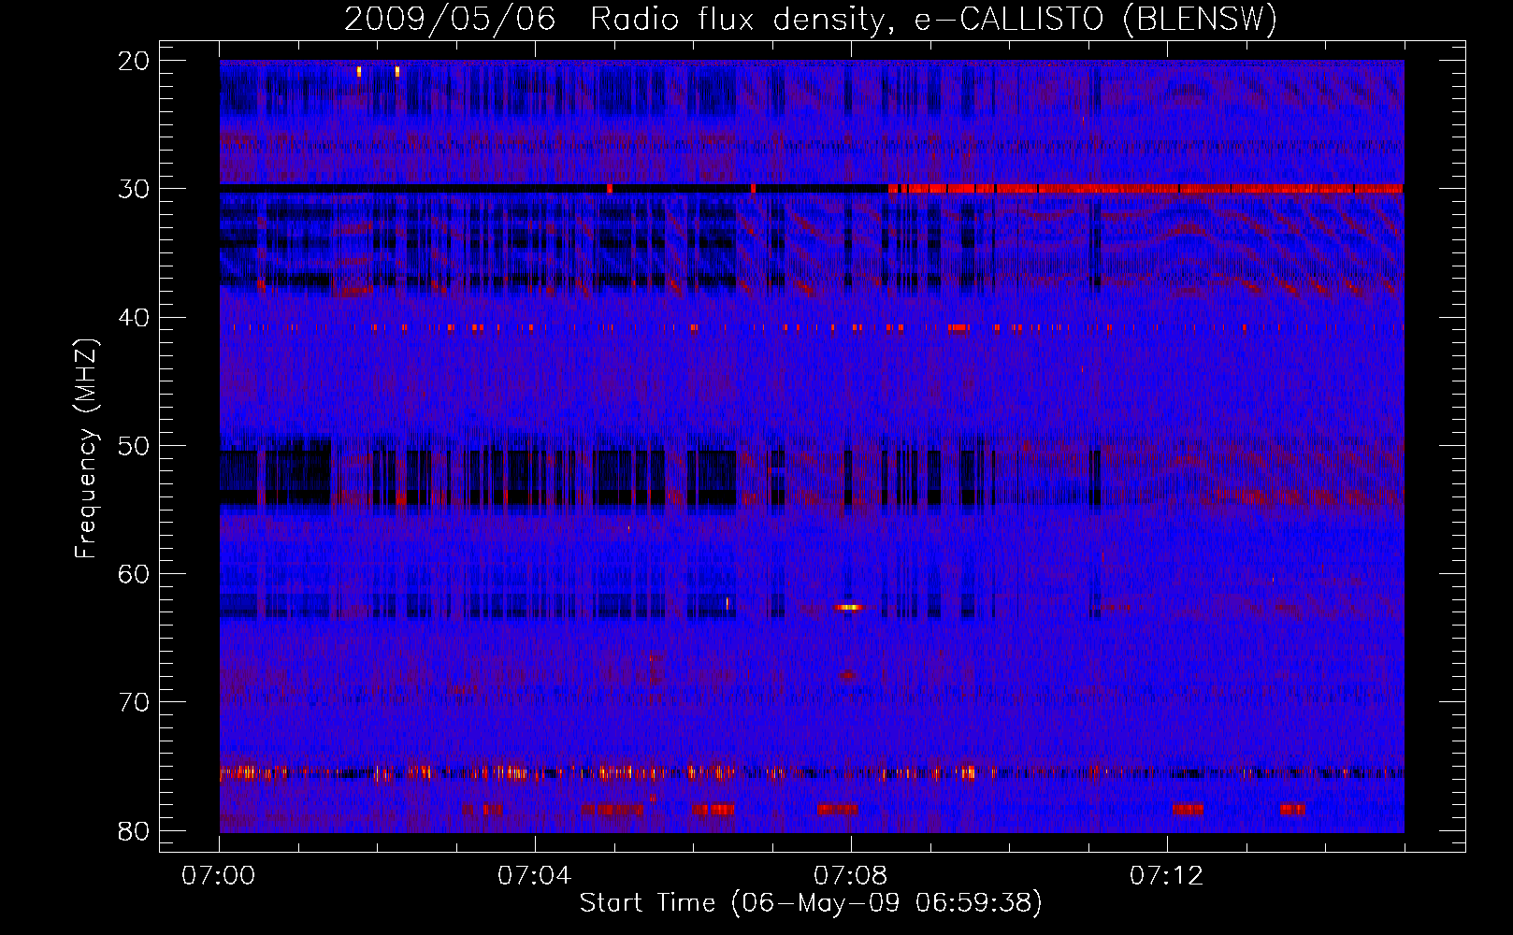The image size is (1513, 935).
Task: Click the 50 frequency tick label
Action: [x=135, y=446]
